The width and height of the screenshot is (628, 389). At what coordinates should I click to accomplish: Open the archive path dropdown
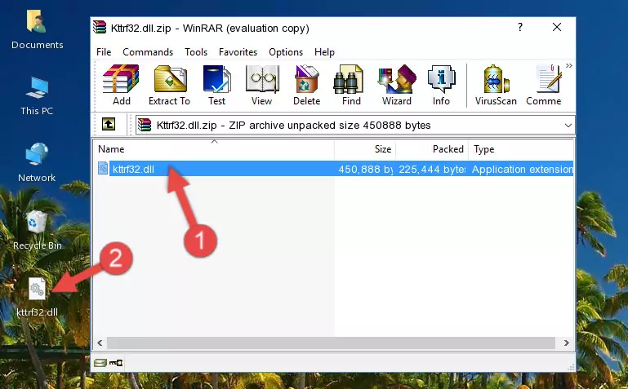click(x=568, y=126)
